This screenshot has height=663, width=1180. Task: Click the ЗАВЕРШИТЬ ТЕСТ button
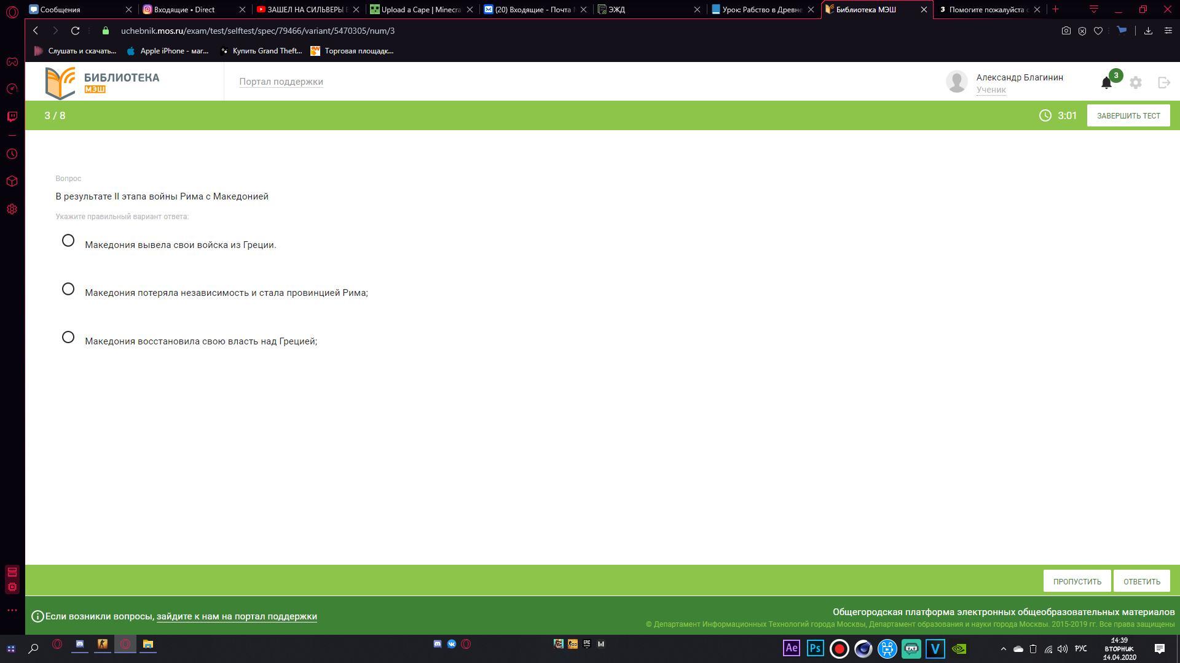[x=1128, y=115]
